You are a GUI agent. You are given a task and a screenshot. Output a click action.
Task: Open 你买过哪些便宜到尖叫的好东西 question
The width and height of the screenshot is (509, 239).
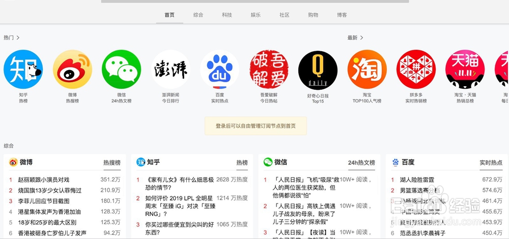pos(180,228)
